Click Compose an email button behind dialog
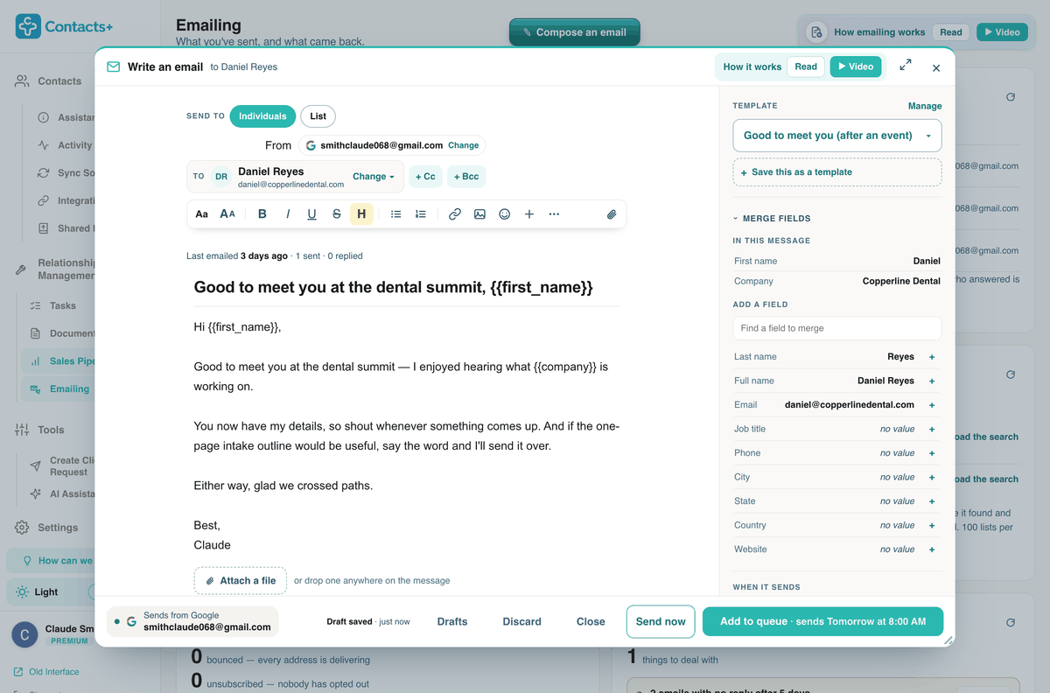 point(575,32)
